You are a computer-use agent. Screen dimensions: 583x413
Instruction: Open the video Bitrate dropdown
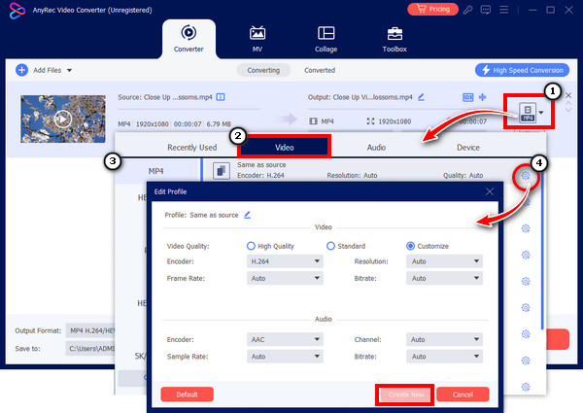pos(444,279)
